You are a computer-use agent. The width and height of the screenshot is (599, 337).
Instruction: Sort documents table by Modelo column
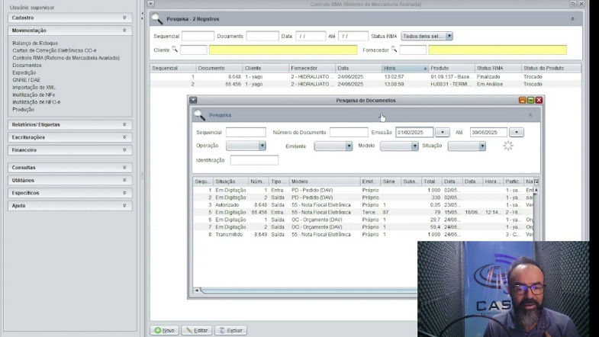324,181
